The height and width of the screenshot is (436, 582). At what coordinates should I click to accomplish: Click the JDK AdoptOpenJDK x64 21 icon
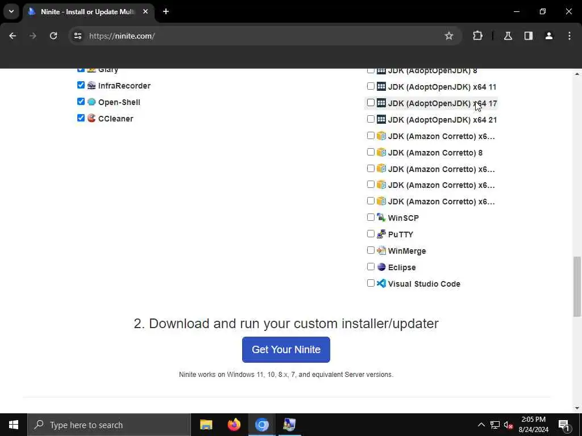381,119
